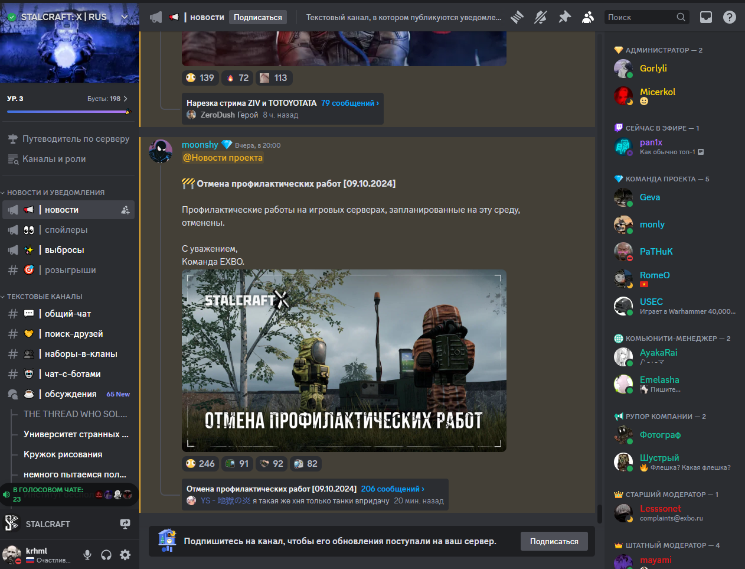
Task: Open the Бусты: 198 boost details
Action: 107,99
